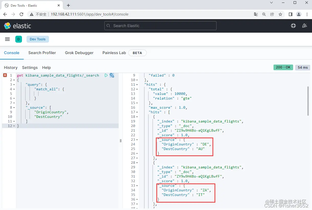Click the _id ZI9w9H4Bo-eQ1KgLBwfF line
This screenshot has height=210, width=312.
click(x=190, y=131)
